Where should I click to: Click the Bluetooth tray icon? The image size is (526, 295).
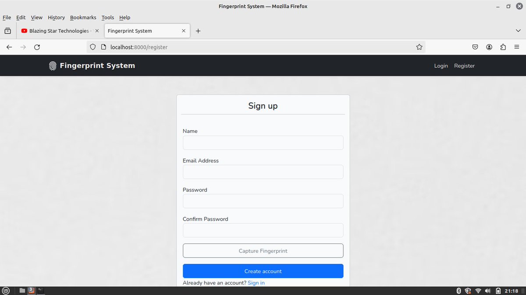pyautogui.click(x=459, y=291)
